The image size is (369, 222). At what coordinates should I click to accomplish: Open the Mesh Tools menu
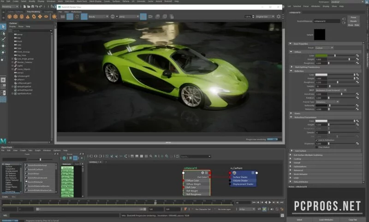pos(82,1)
